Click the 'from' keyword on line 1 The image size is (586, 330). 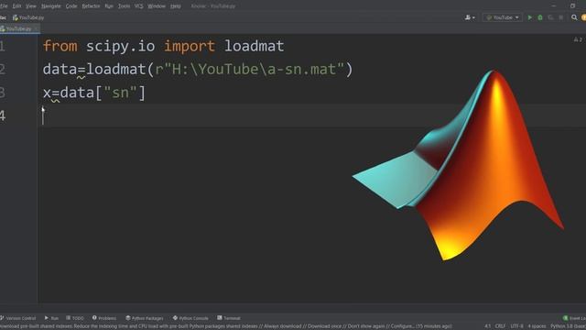click(60, 47)
